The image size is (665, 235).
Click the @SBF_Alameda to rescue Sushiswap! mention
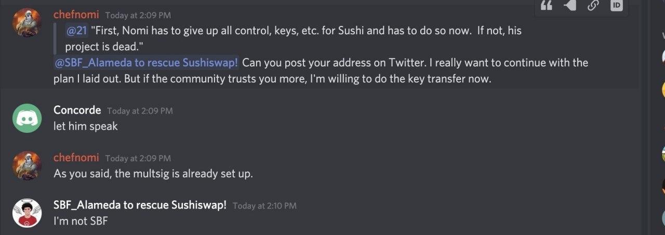click(x=147, y=63)
